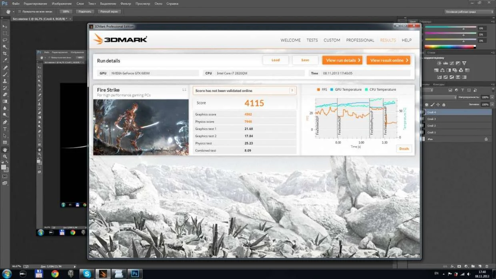Click the validation help question mark button
The height and width of the screenshot is (279, 496).
coord(292,91)
